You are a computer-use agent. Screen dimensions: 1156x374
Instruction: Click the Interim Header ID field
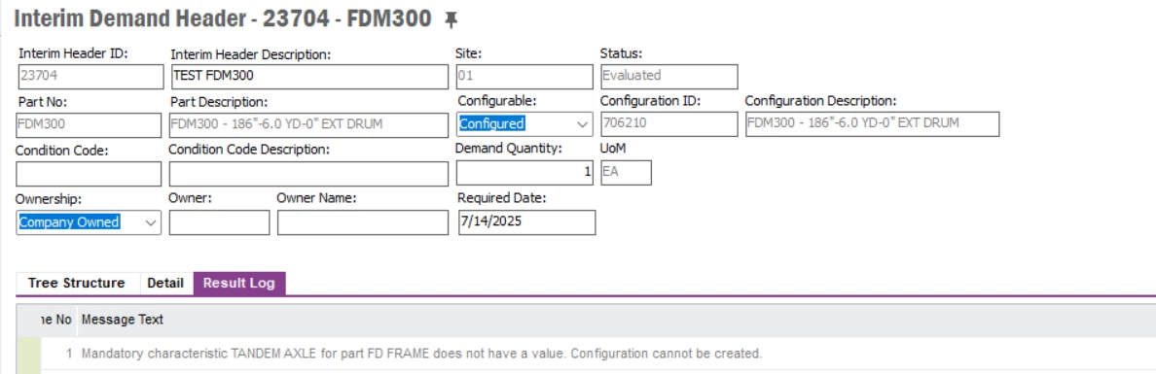click(90, 77)
